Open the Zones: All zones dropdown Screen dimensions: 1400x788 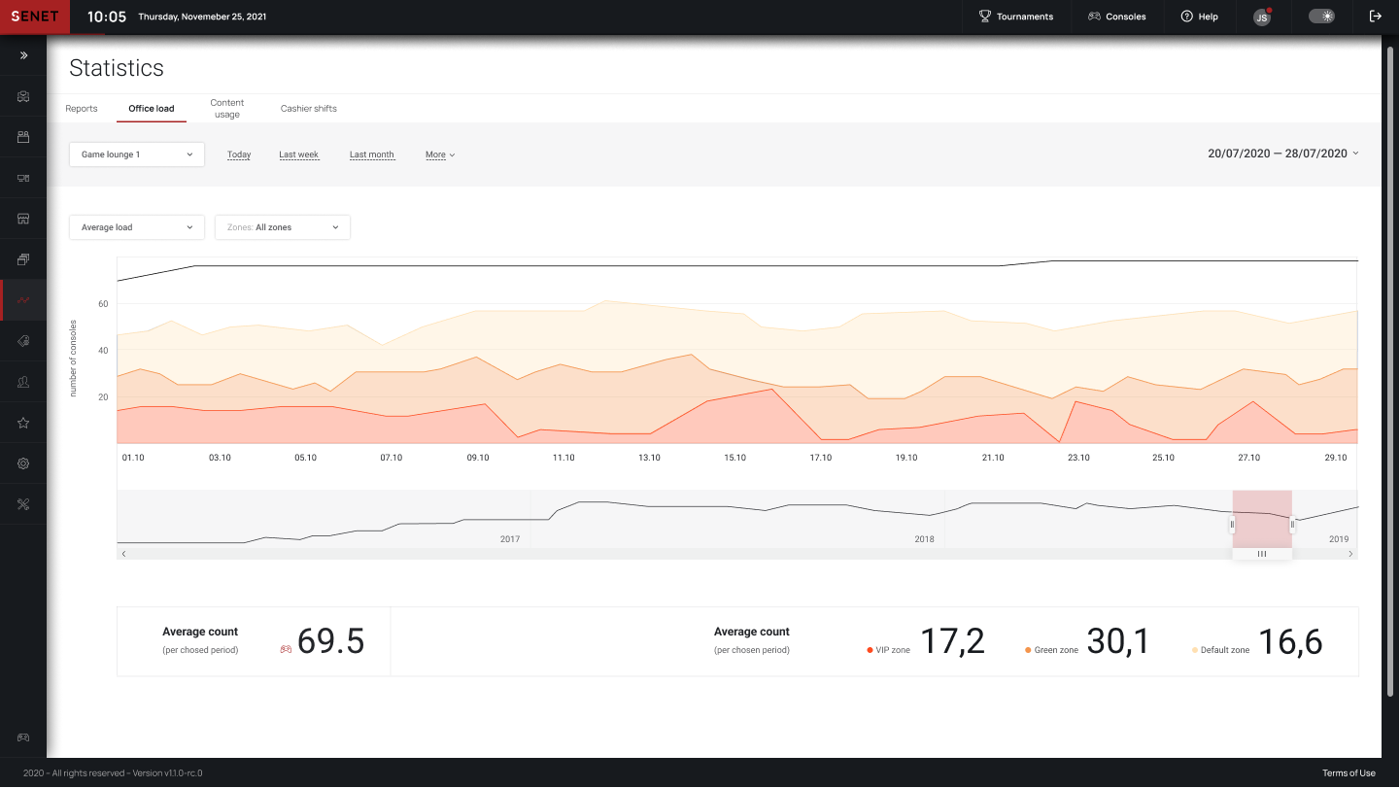click(x=283, y=227)
